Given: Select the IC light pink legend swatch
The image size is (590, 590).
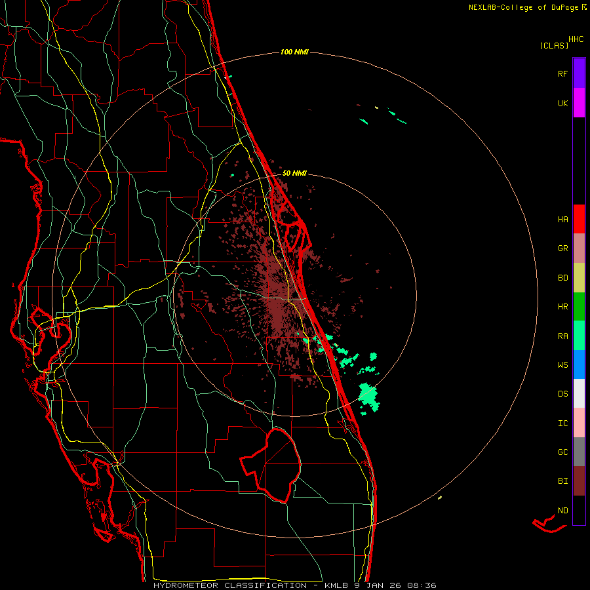Looking at the screenshot, I should 579,423.
